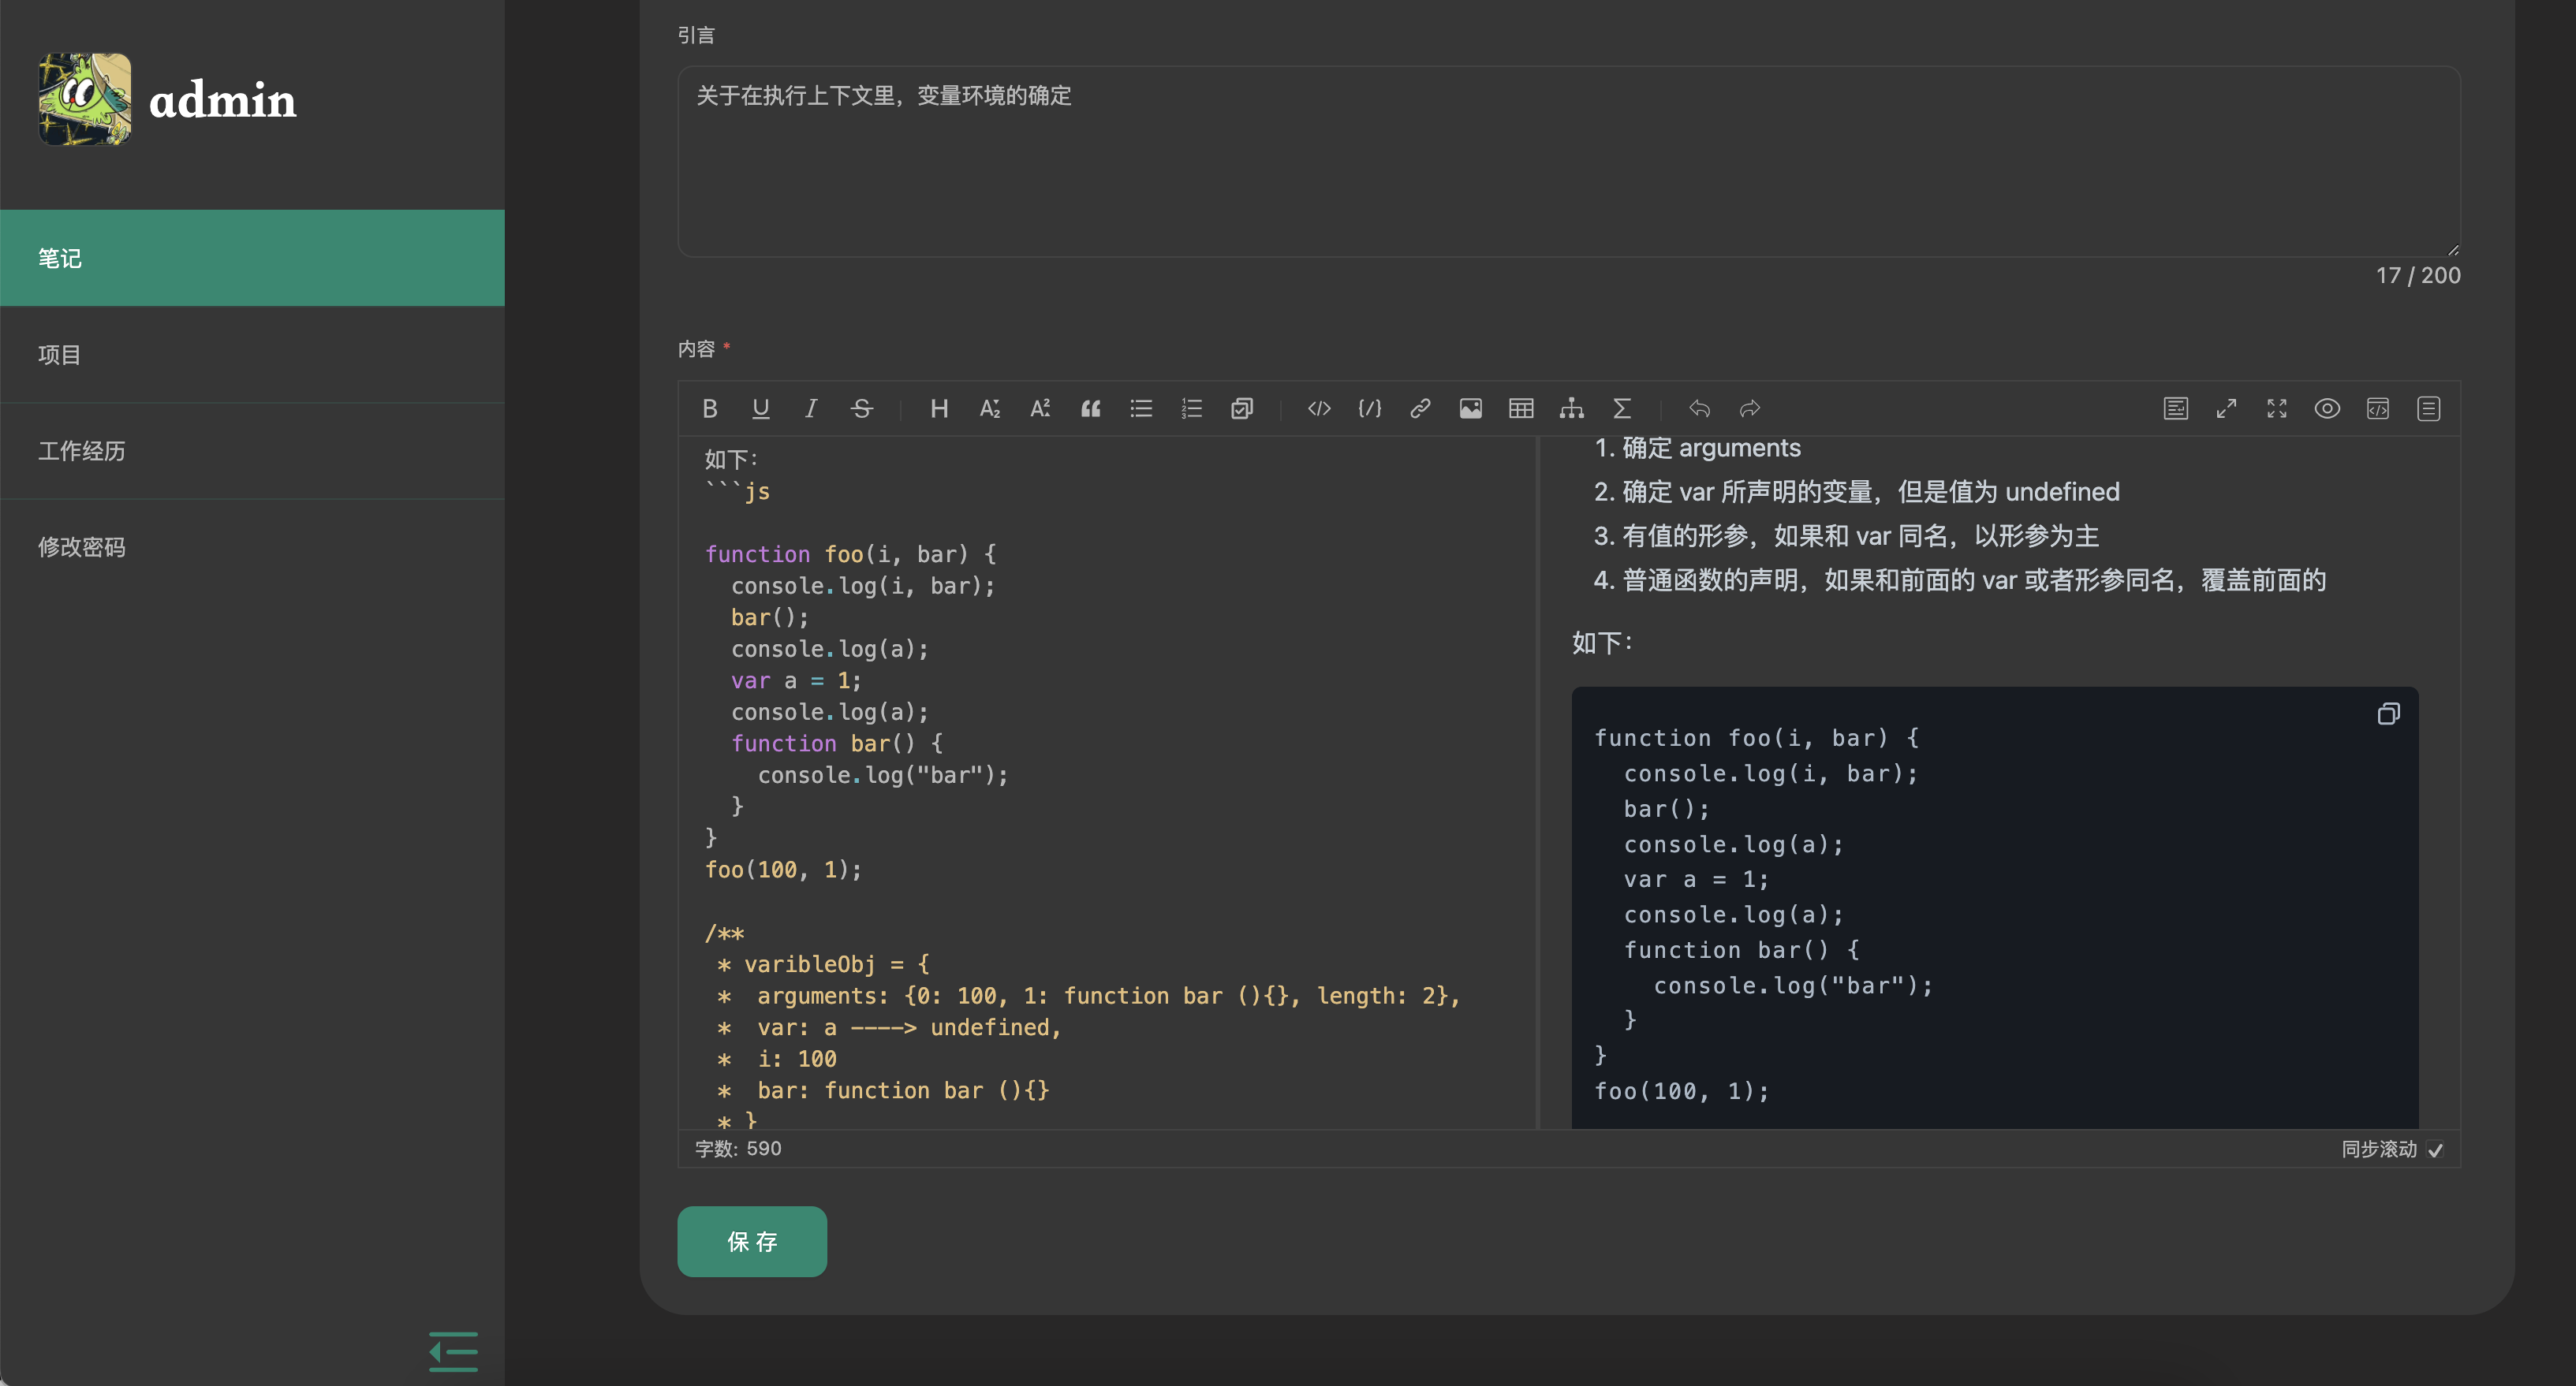
Task: Insert a hyperlink
Action: pyautogui.click(x=1420, y=408)
